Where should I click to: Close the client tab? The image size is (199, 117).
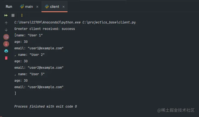[x=63, y=7]
